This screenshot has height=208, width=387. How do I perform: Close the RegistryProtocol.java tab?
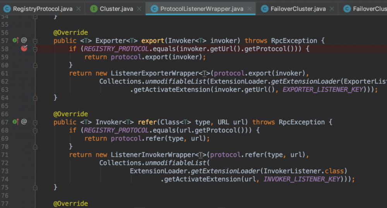(79, 9)
